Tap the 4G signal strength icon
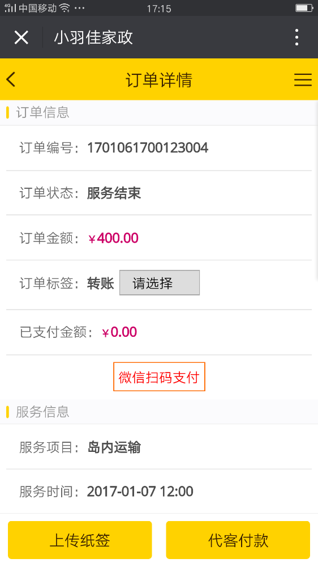318x567 pixels. pos(10,8)
